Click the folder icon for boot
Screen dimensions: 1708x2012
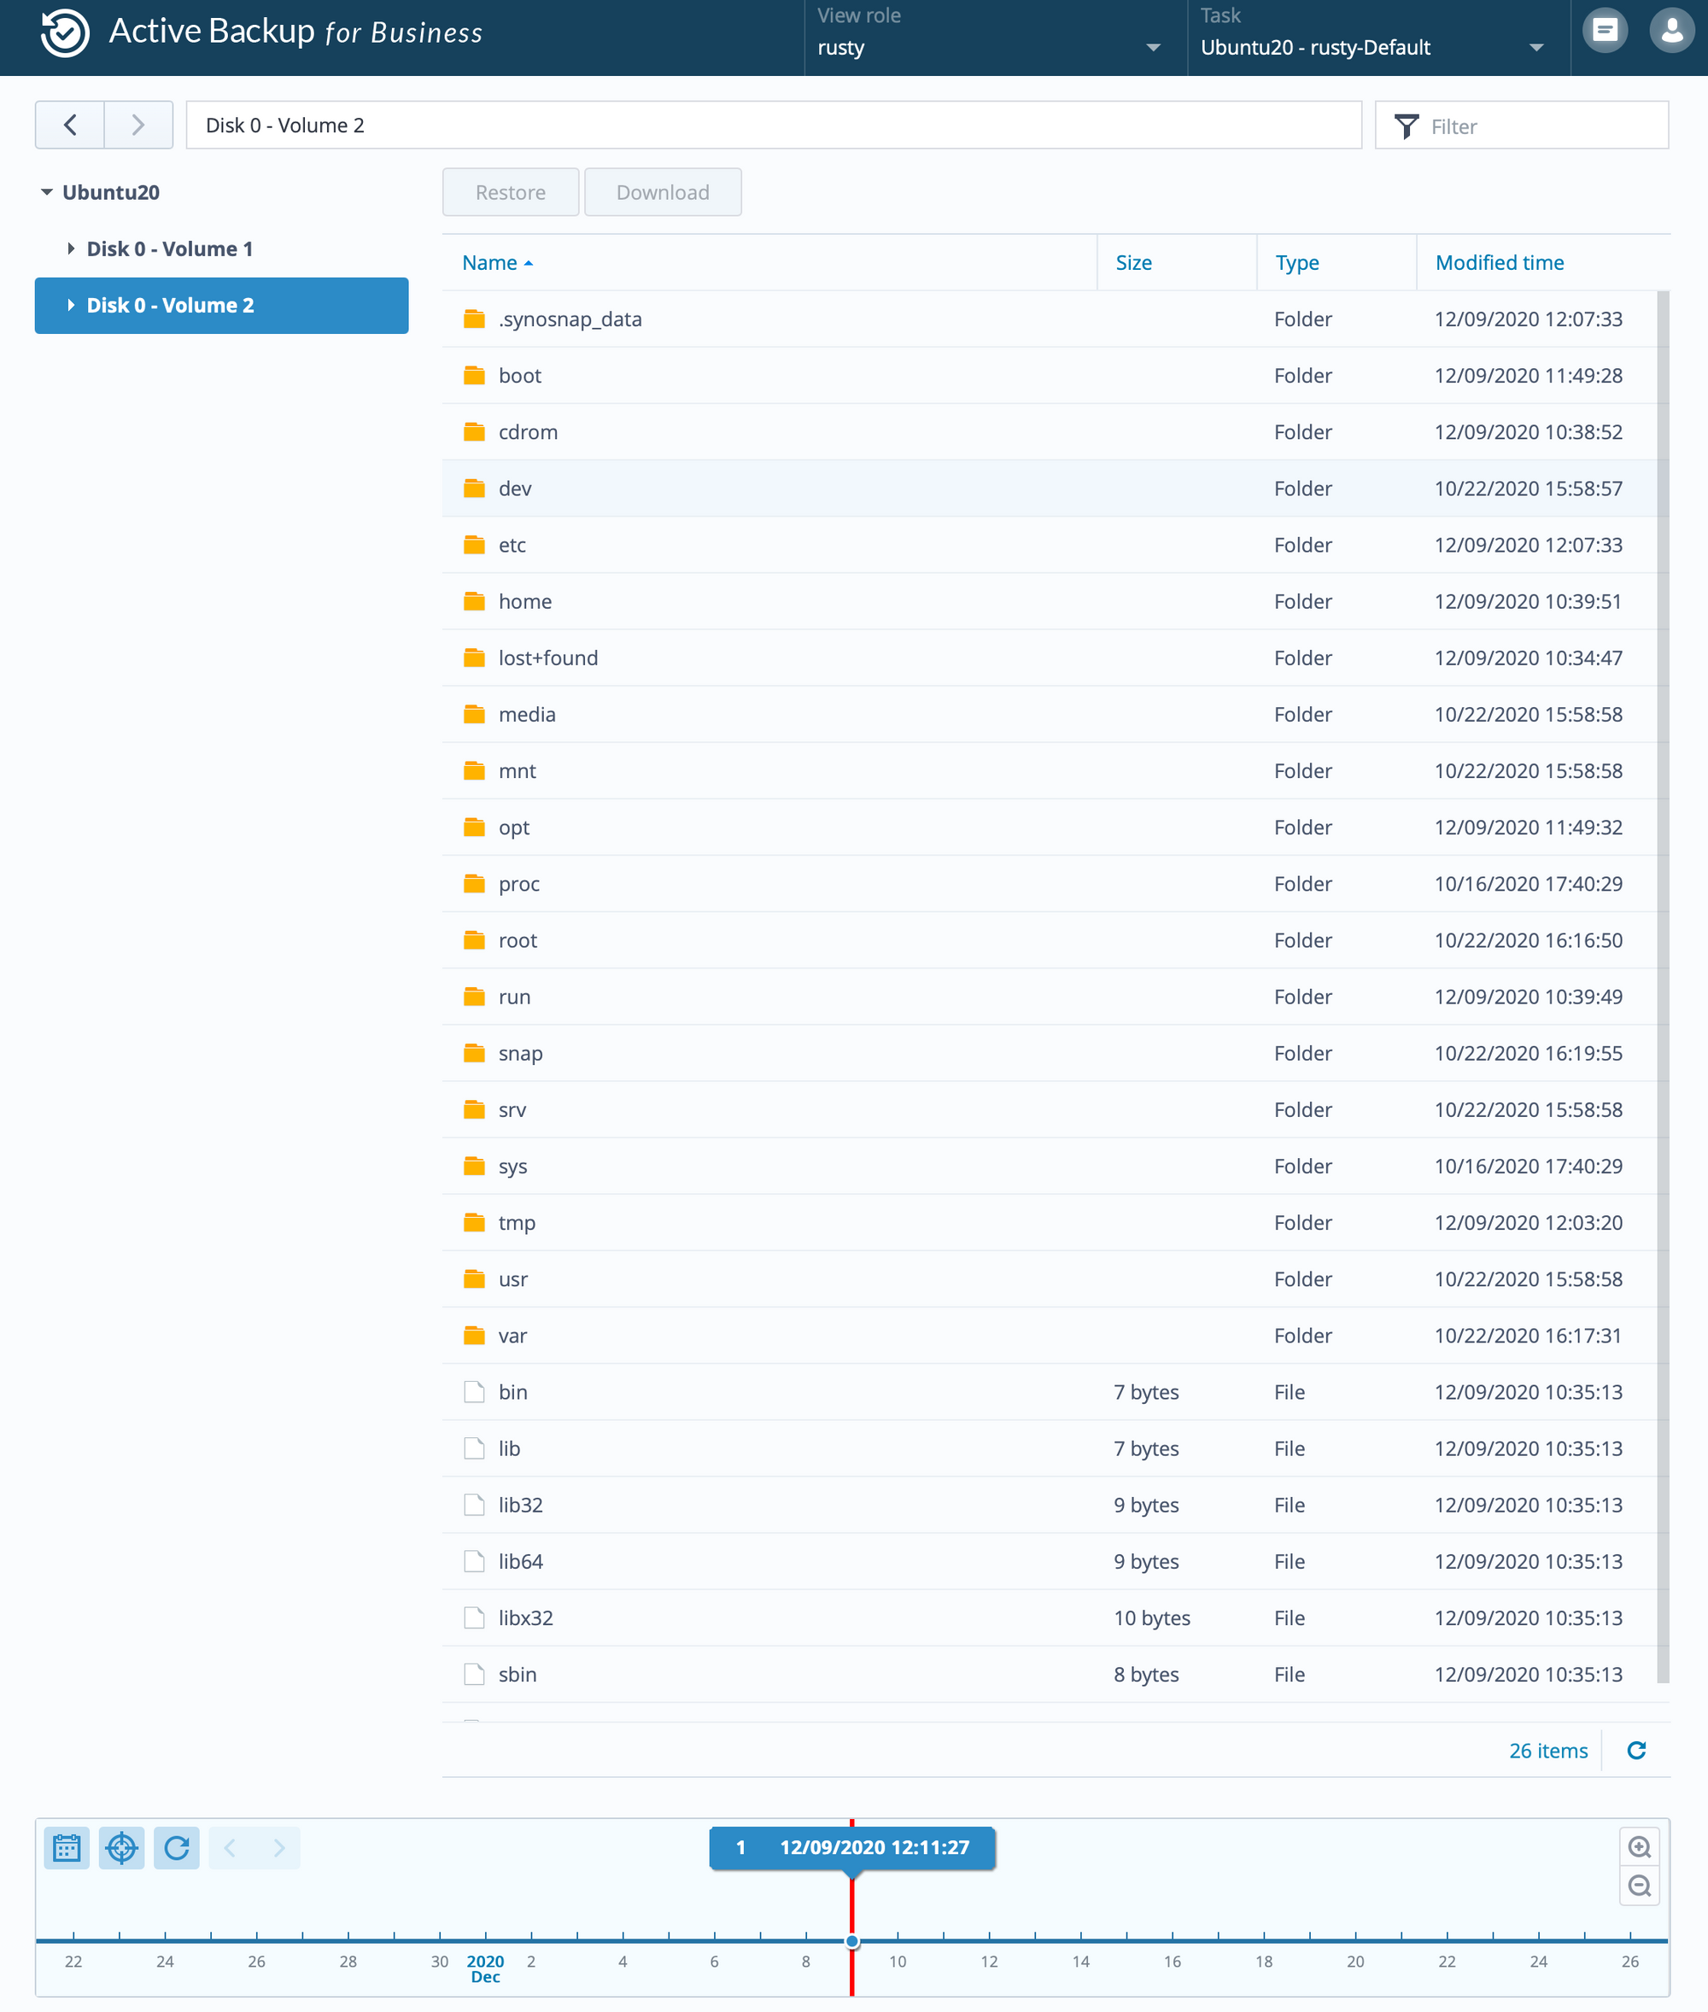475,376
